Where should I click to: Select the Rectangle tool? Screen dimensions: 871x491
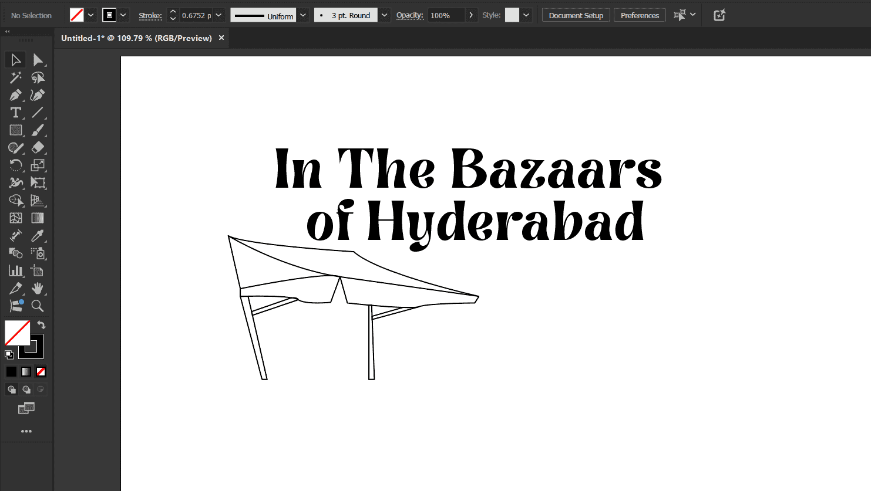point(16,130)
